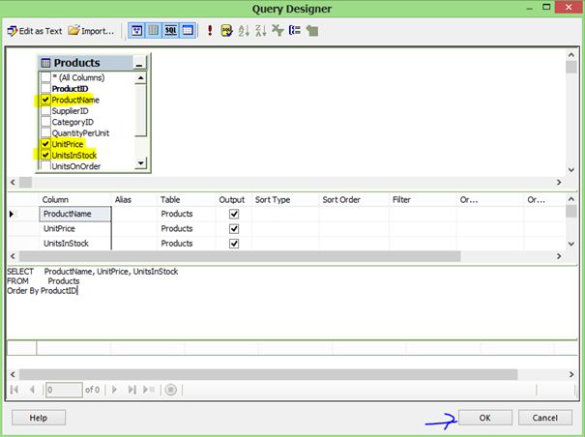The width and height of the screenshot is (585, 437).
Task: Click the stop query retrieval button
Action: [x=170, y=390]
